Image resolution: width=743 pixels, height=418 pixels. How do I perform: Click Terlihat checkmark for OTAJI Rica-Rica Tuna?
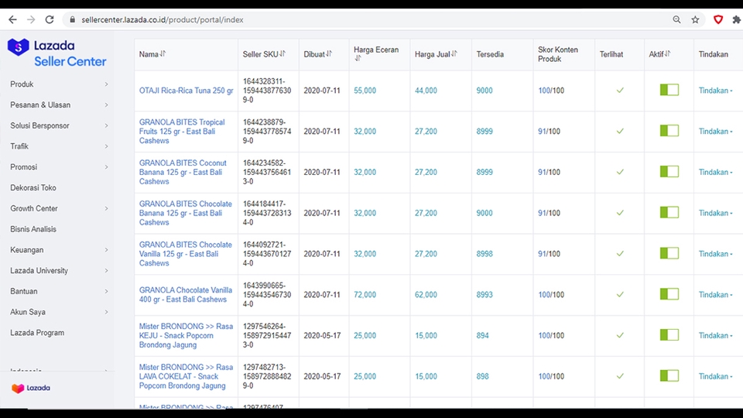pos(620,90)
